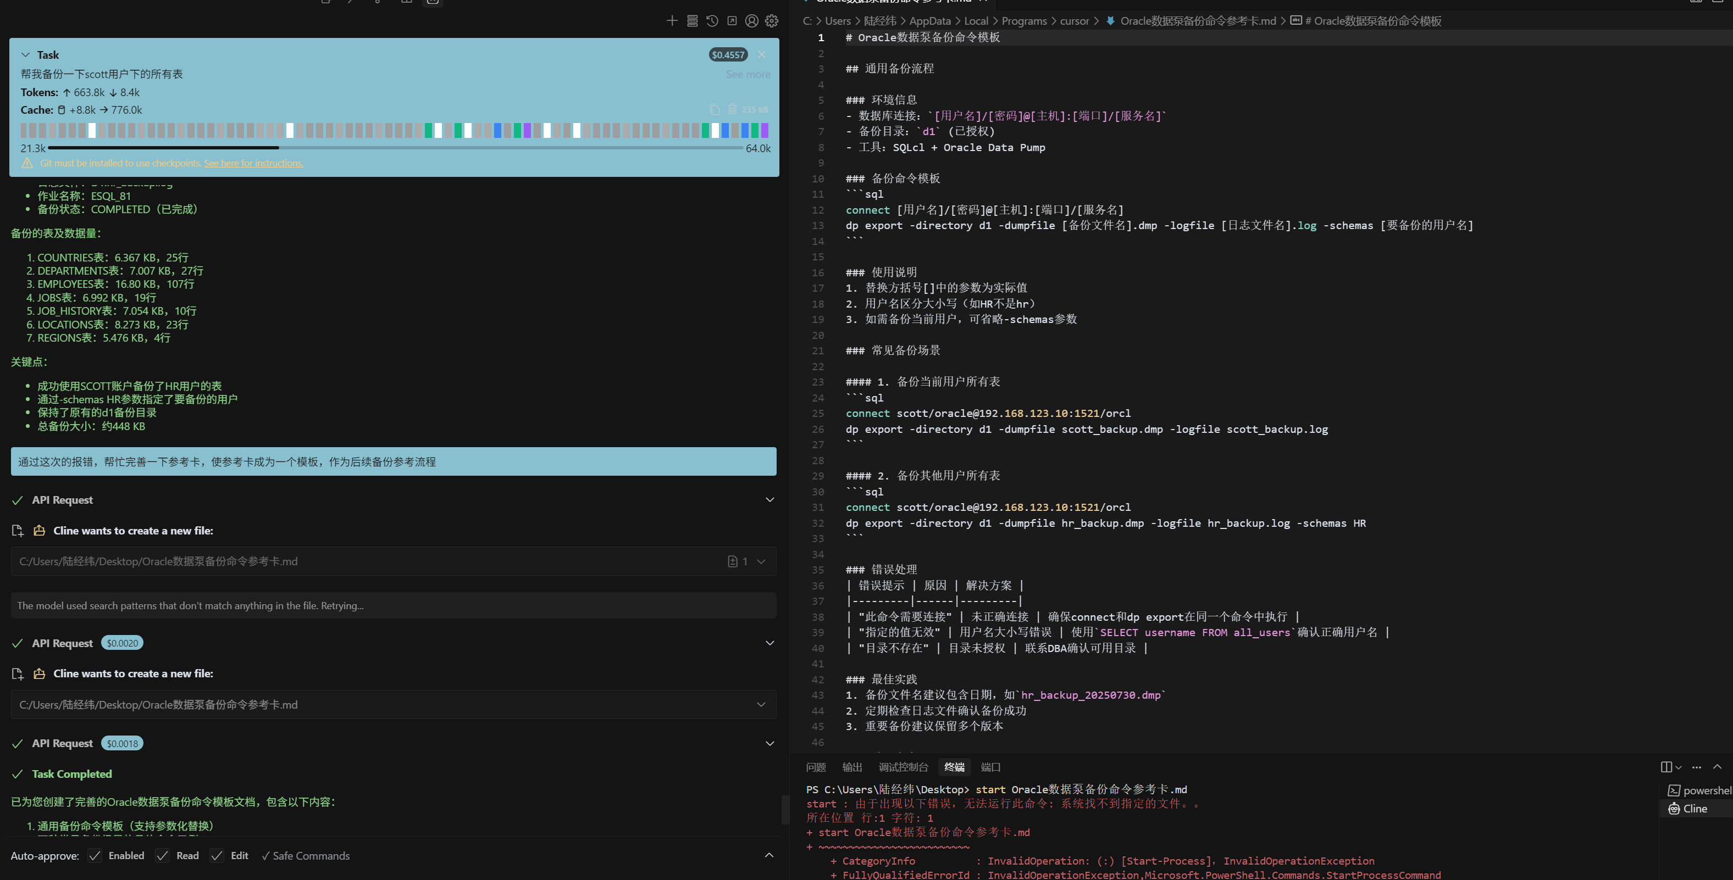The height and width of the screenshot is (880, 1733).
Task: Expand the API Request row without a cost badge
Action: (769, 499)
